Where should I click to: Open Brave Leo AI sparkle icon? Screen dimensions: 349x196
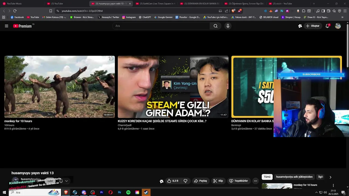click(334, 11)
